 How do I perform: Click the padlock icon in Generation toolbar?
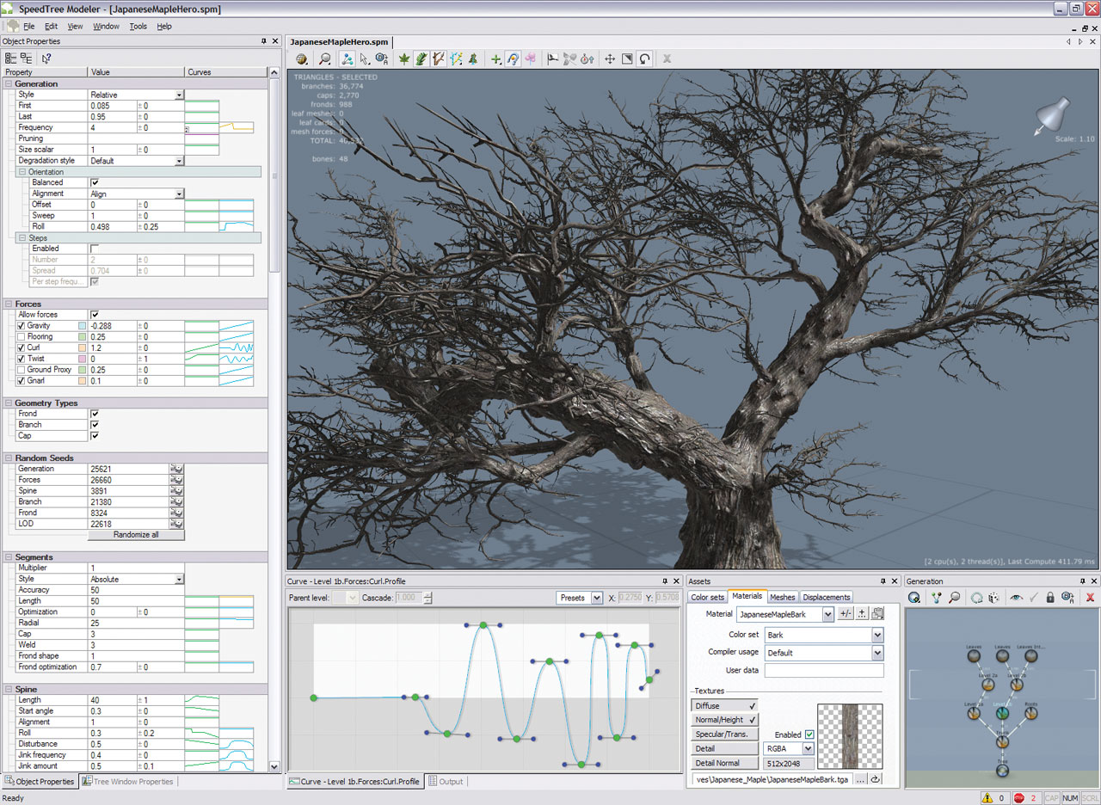[x=1049, y=598]
